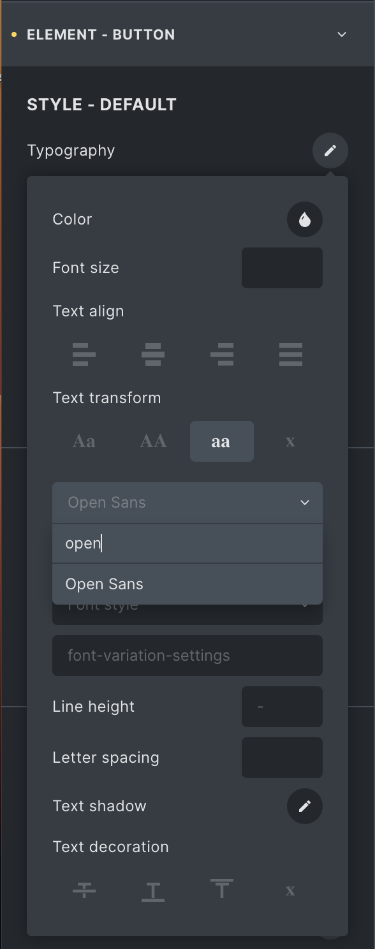Choose center text align icon
375x949 pixels.
(x=153, y=355)
